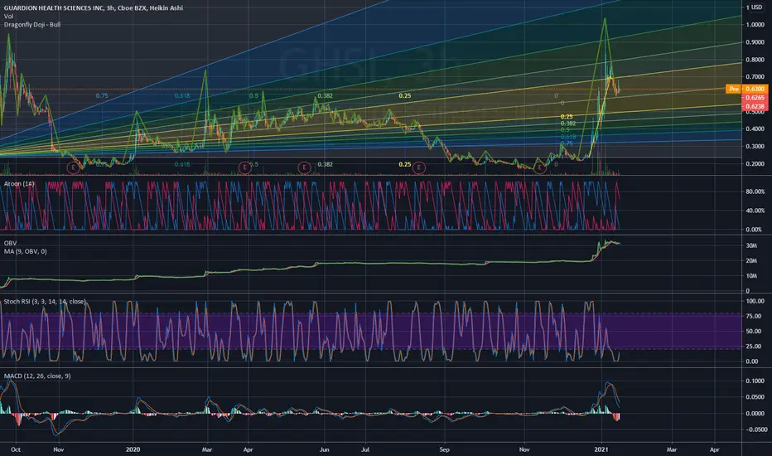
Task: Click the 10M value on OBV scale
Action: tap(751, 276)
